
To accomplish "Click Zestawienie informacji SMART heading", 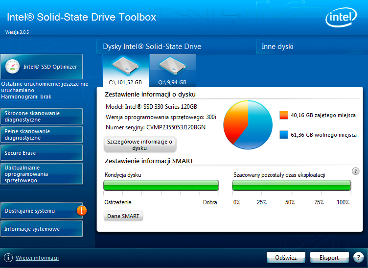I will click(x=149, y=161).
